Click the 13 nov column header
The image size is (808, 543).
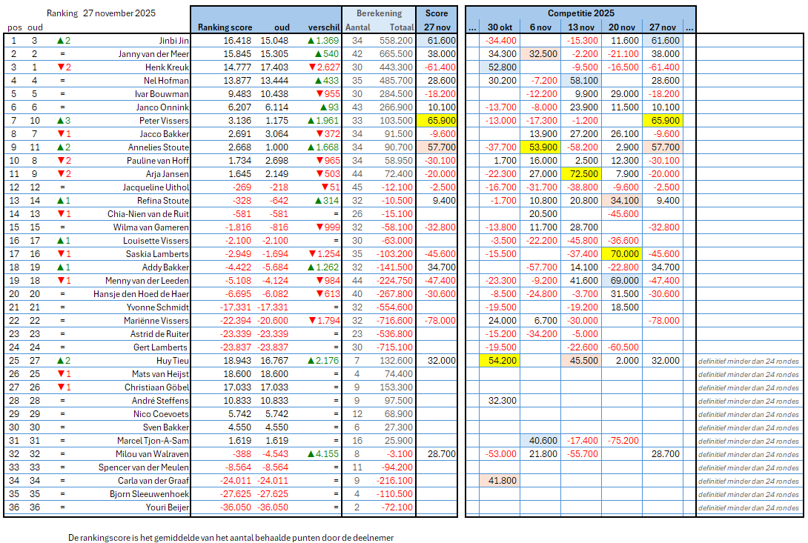(580, 27)
